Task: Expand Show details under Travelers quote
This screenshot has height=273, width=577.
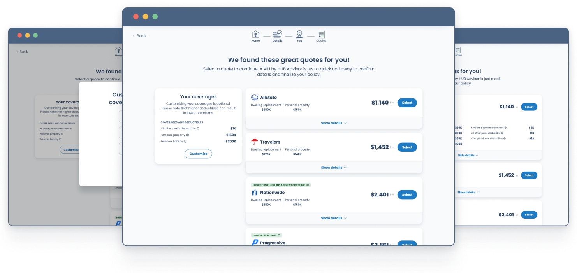Action: 333,168
